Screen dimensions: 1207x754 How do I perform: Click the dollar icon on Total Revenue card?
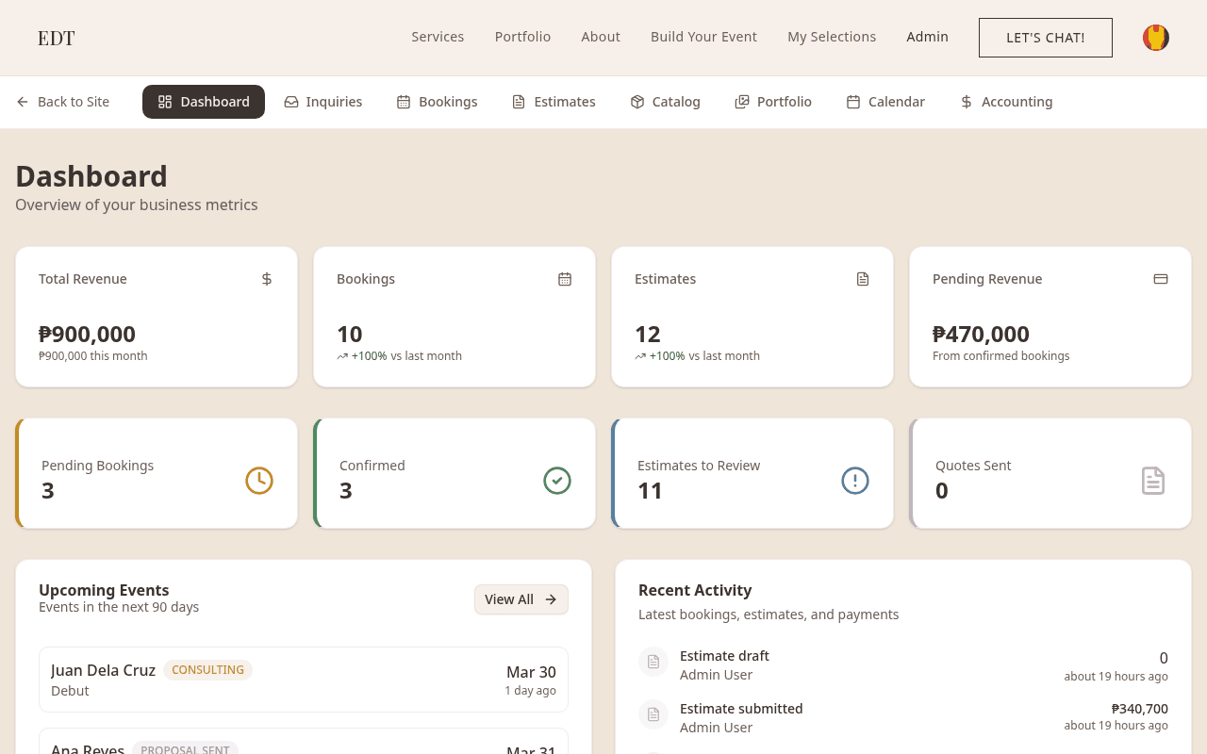click(x=267, y=279)
